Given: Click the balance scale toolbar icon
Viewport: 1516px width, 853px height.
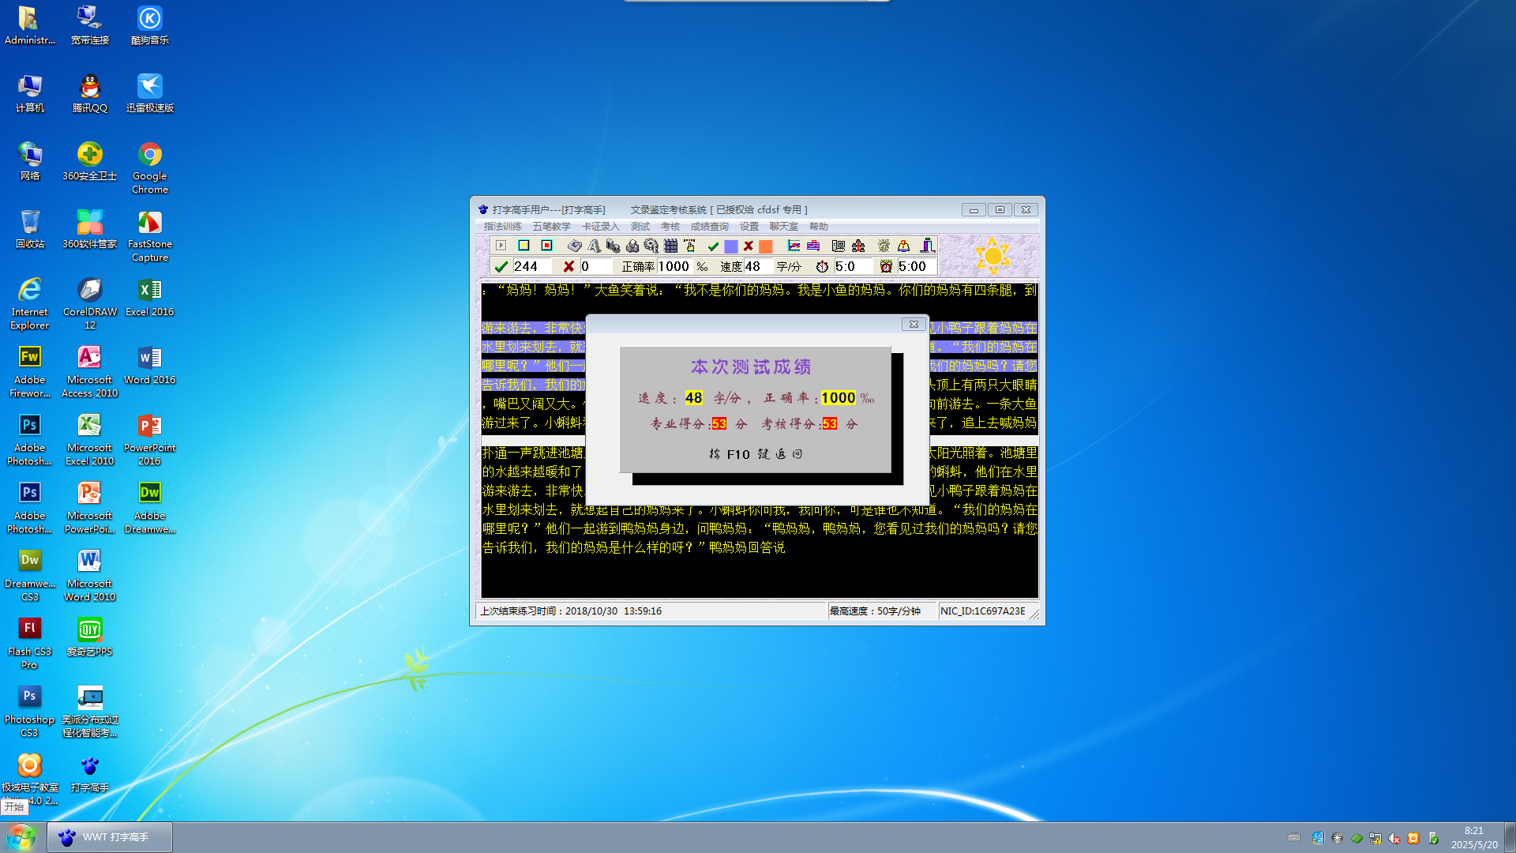Looking at the screenshot, I should (858, 246).
